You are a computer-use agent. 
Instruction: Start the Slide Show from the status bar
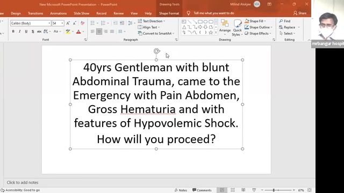254,190
